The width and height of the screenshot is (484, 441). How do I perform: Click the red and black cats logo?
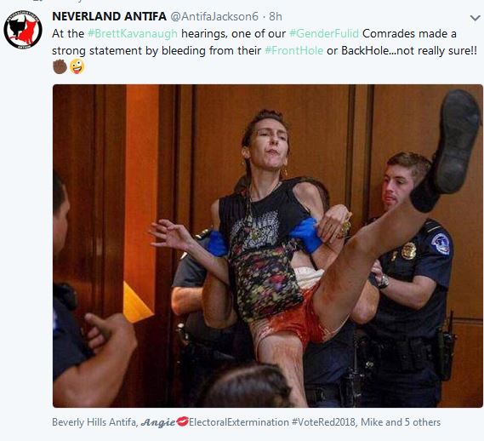point(23,30)
